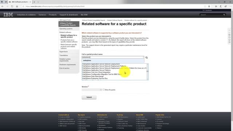
Task: Open Operating systems in sidebar
Action: [x=66, y=29]
